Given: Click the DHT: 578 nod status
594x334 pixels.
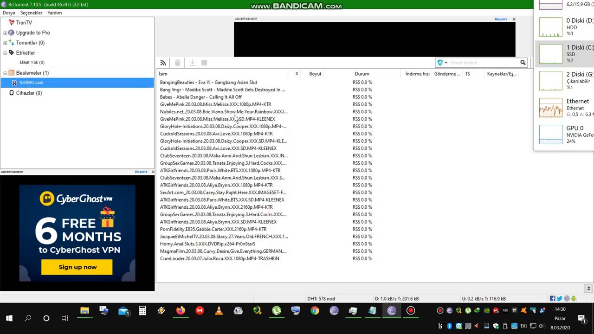Looking at the screenshot, I should (x=321, y=299).
